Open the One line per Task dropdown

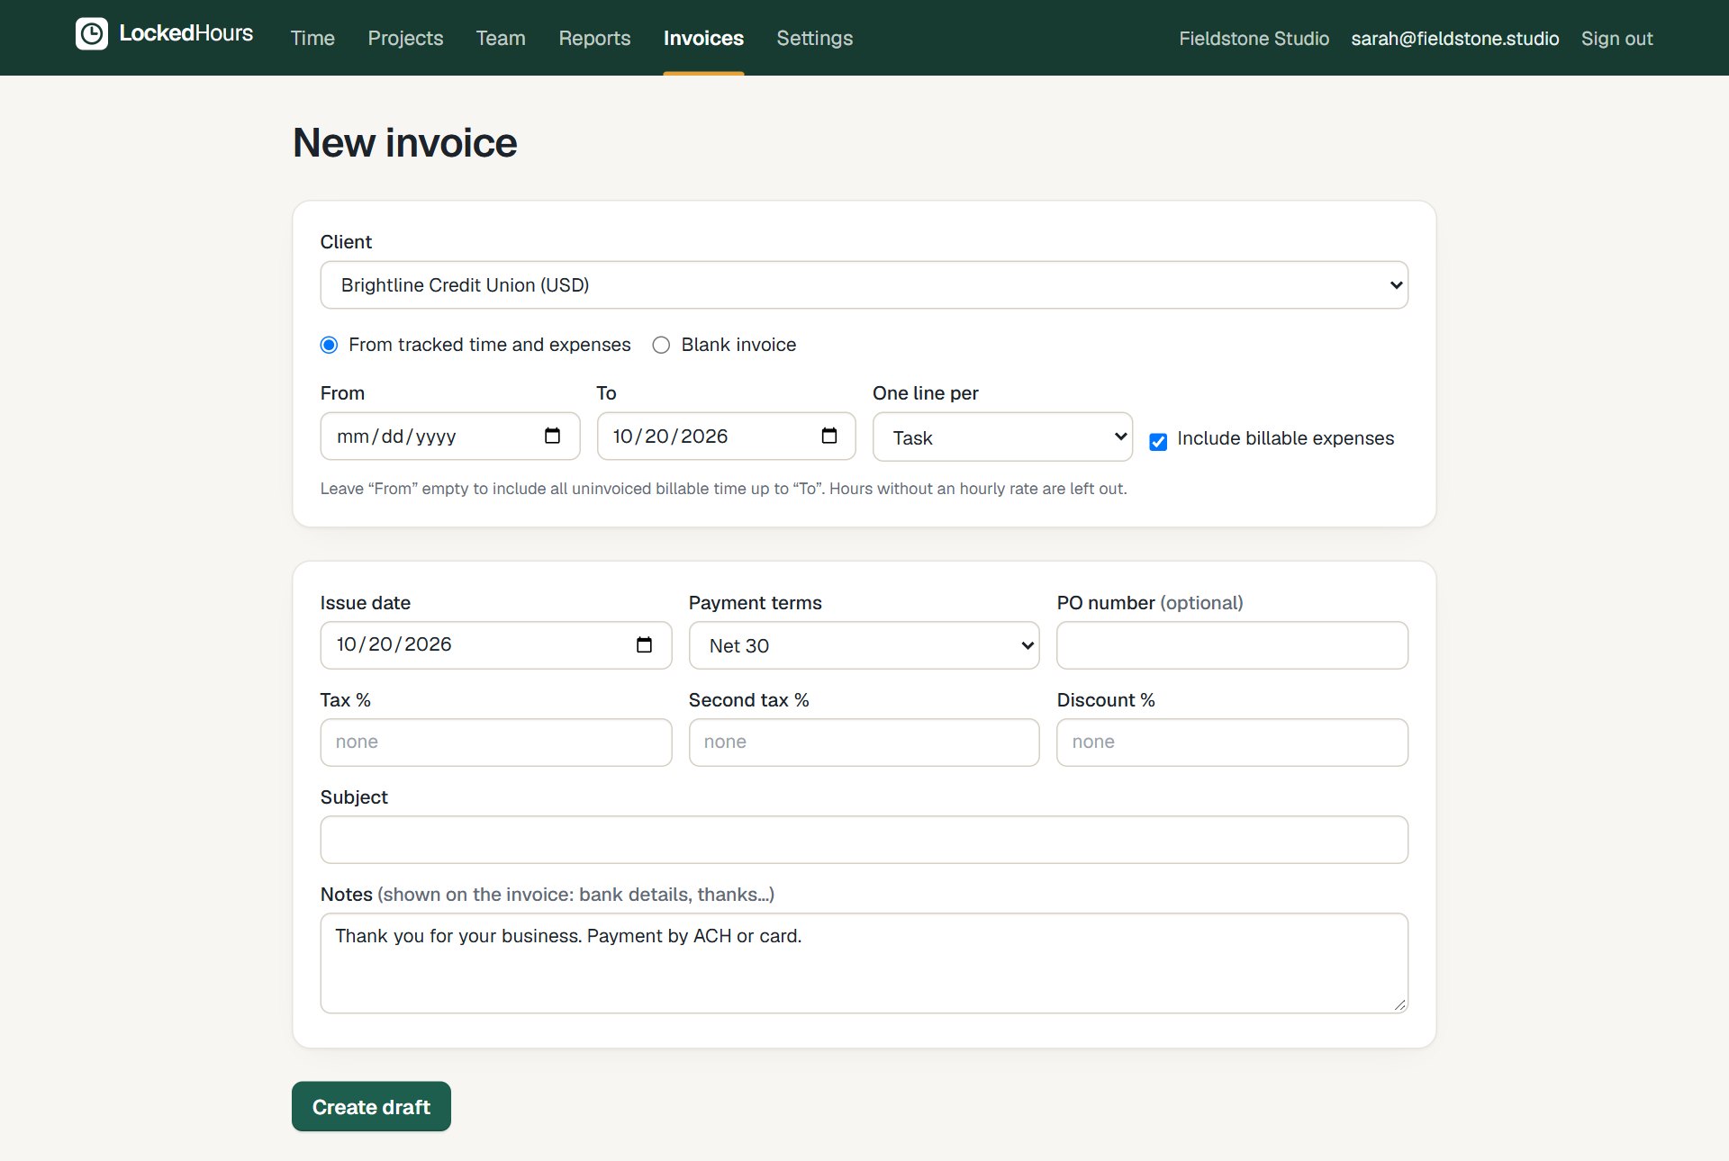[x=1002, y=437]
